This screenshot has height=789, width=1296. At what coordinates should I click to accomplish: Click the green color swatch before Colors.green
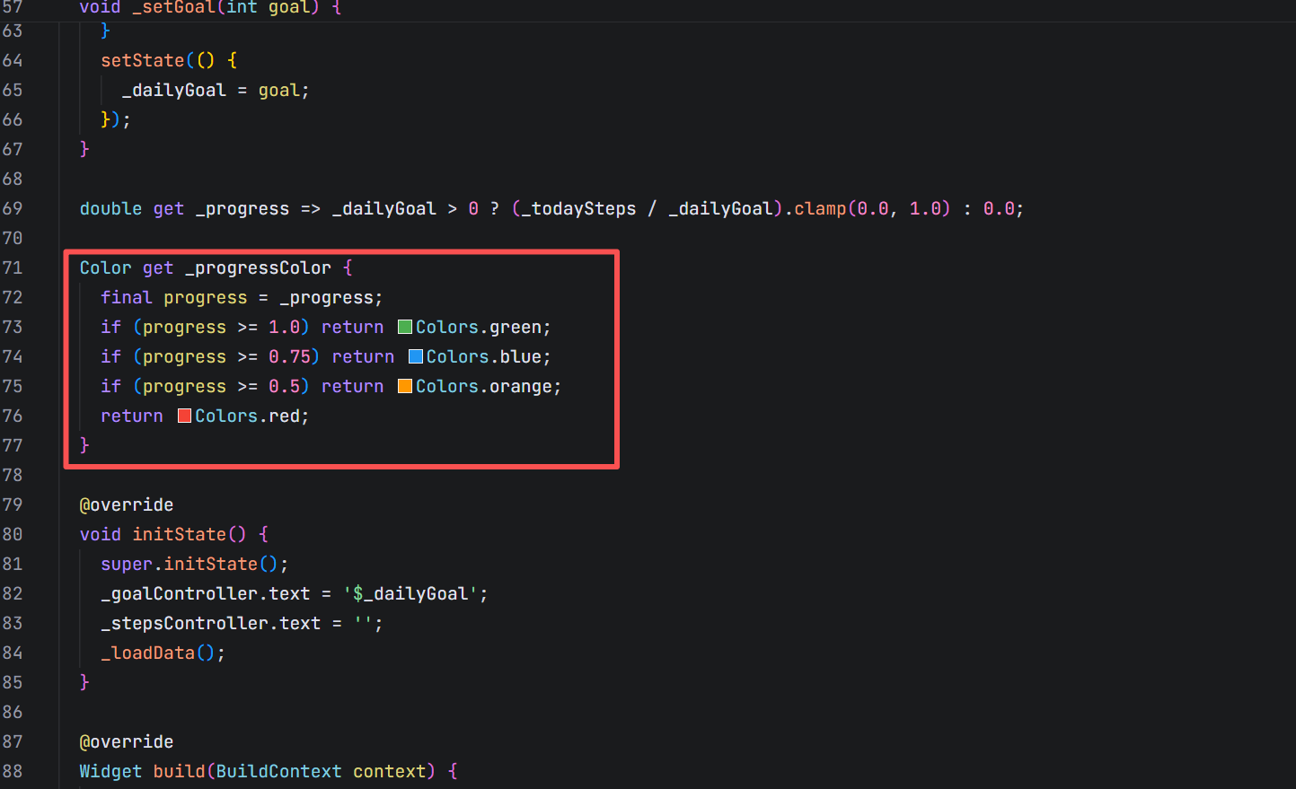click(405, 327)
